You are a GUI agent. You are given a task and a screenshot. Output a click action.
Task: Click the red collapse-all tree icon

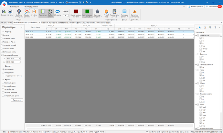tap(215, 28)
